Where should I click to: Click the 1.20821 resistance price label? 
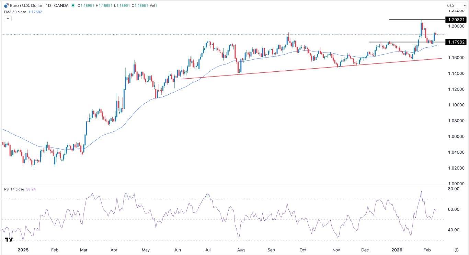456,20
